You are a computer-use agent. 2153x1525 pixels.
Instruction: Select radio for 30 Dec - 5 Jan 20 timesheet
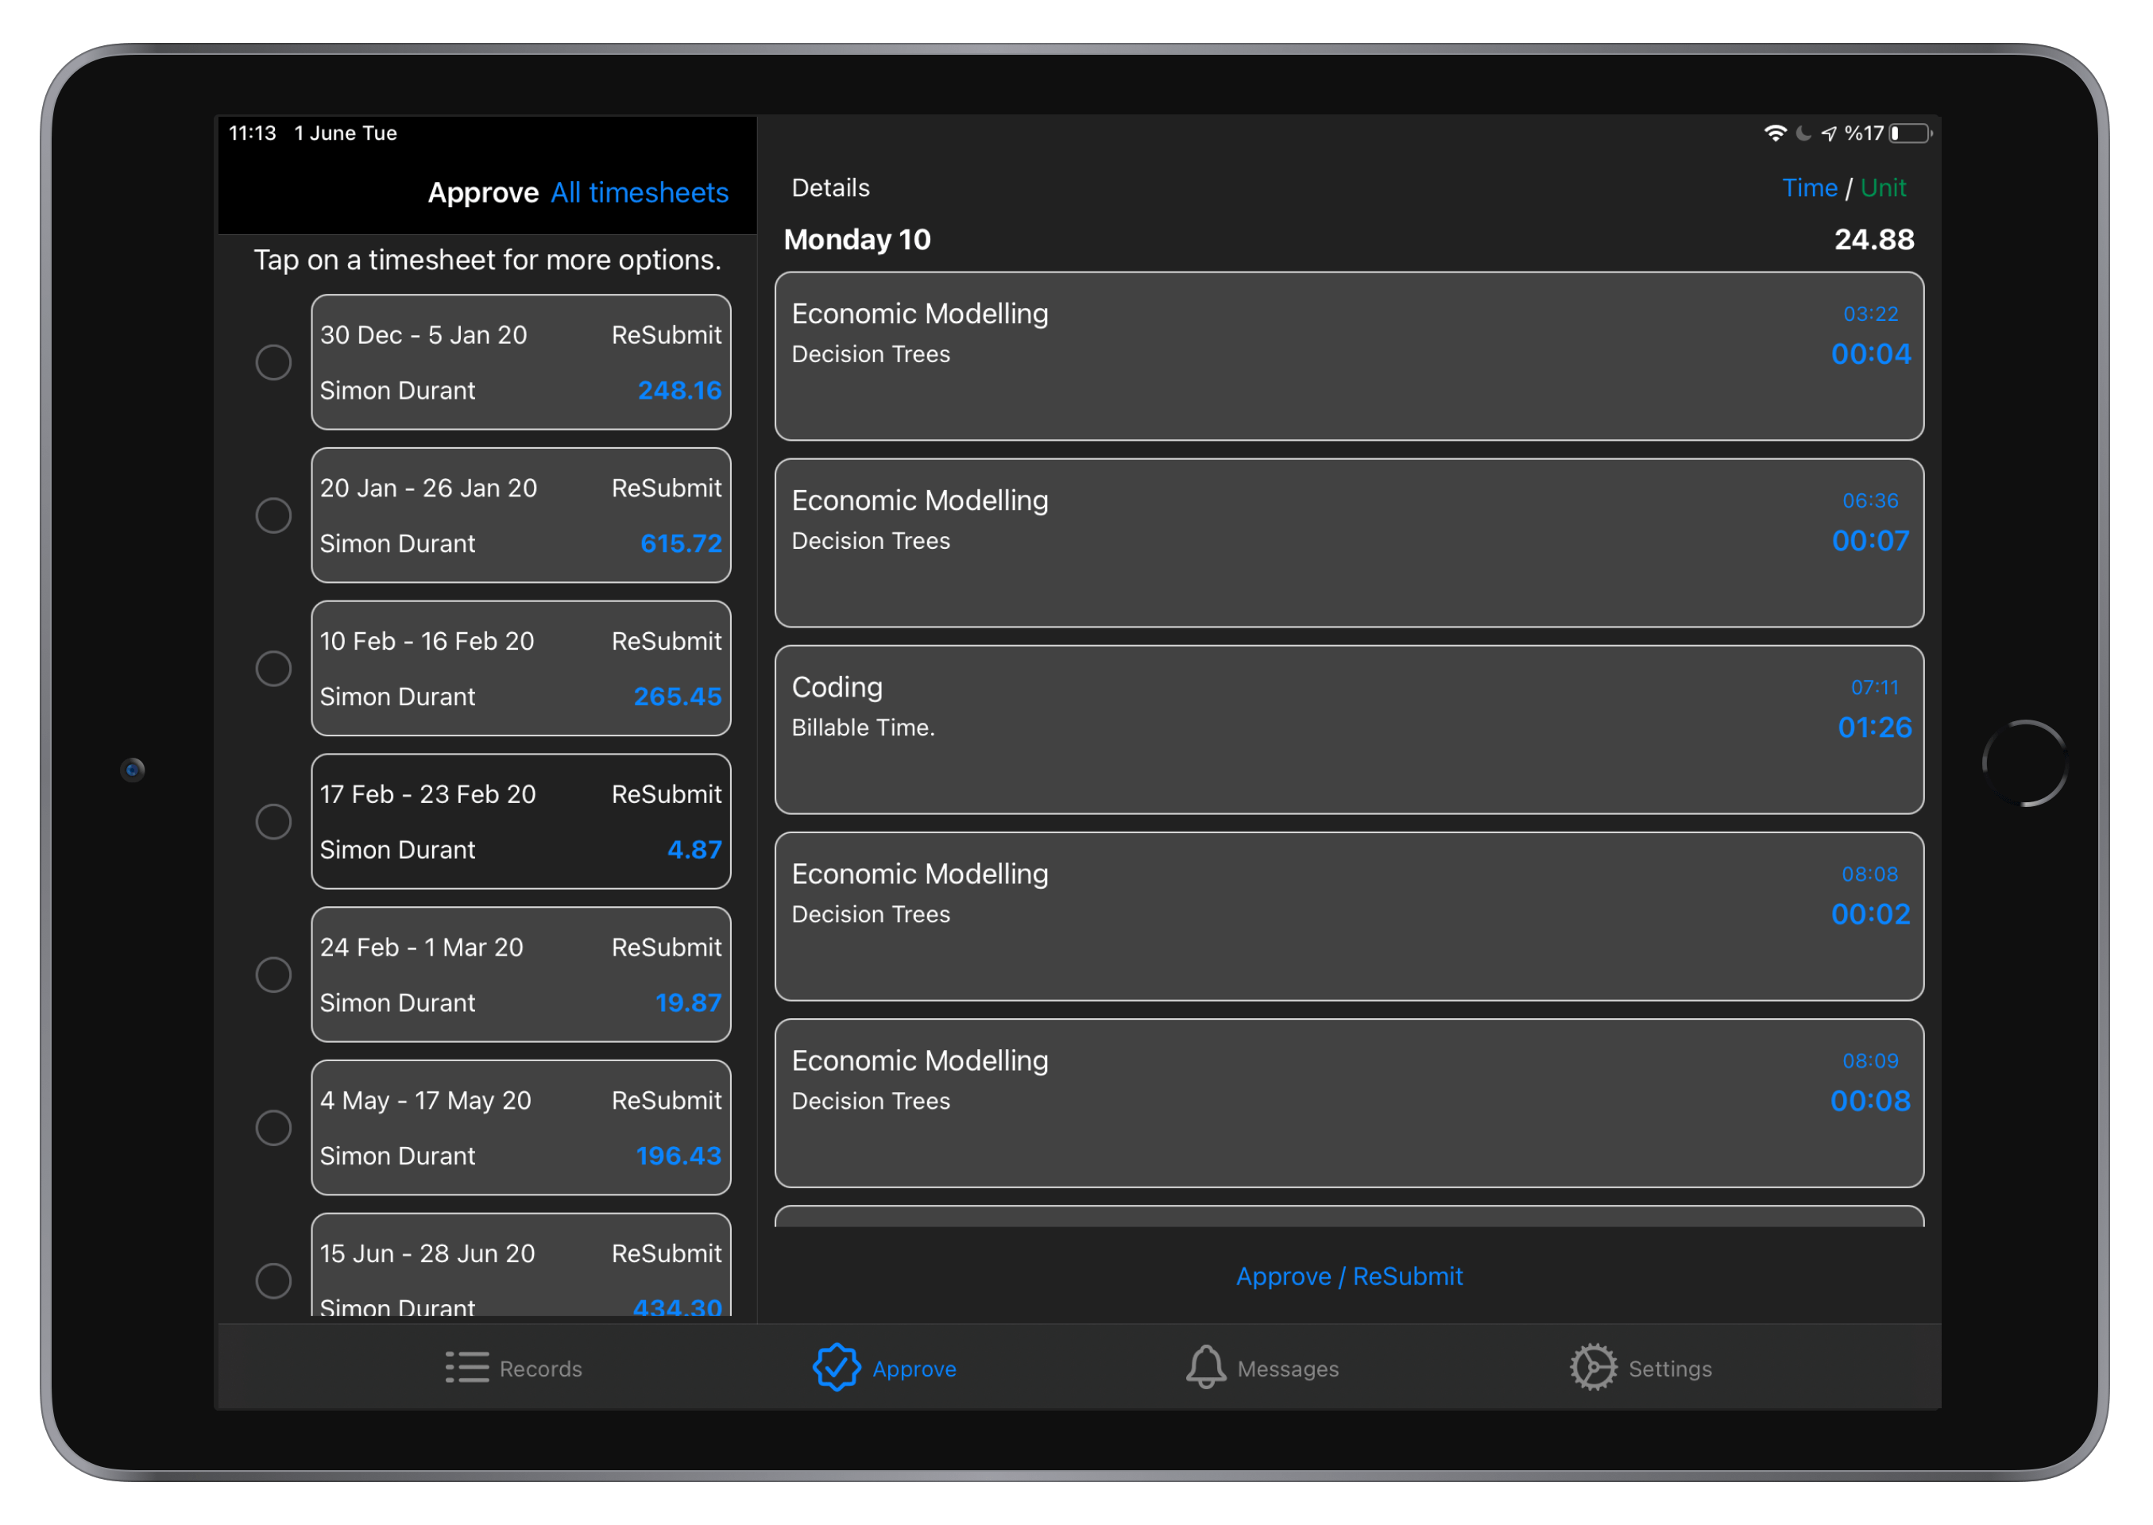[273, 362]
